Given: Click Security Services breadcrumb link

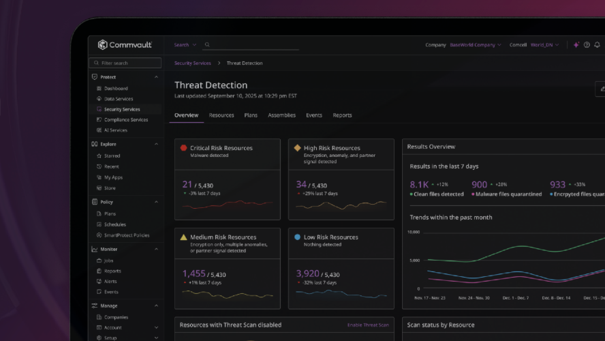Looking at the screenshot, I should coord(193,63).
